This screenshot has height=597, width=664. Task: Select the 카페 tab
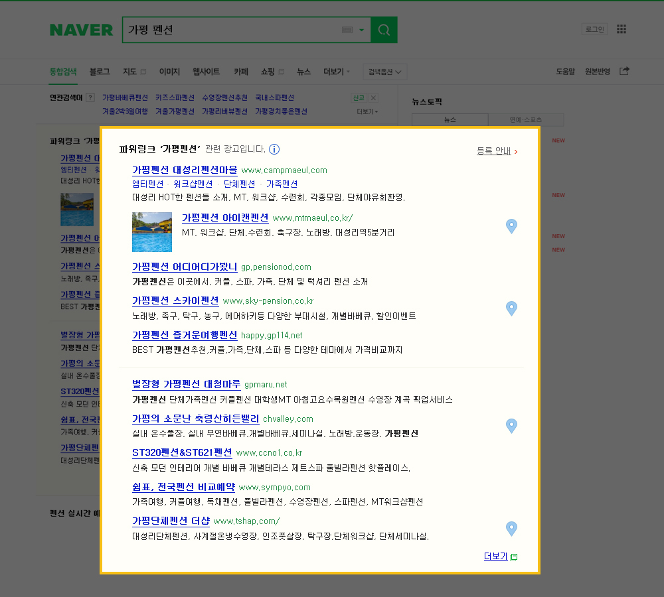pyautogui.click(x=241, y=72)
